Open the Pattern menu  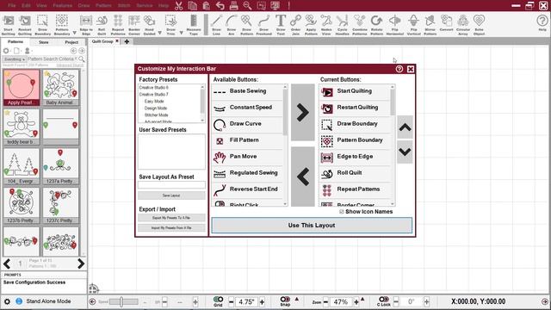click(103, 6)
